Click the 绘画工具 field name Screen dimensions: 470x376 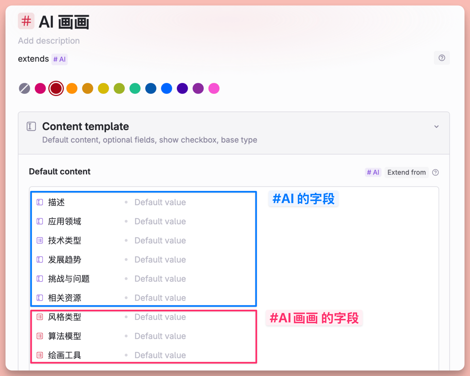[65, 355]
